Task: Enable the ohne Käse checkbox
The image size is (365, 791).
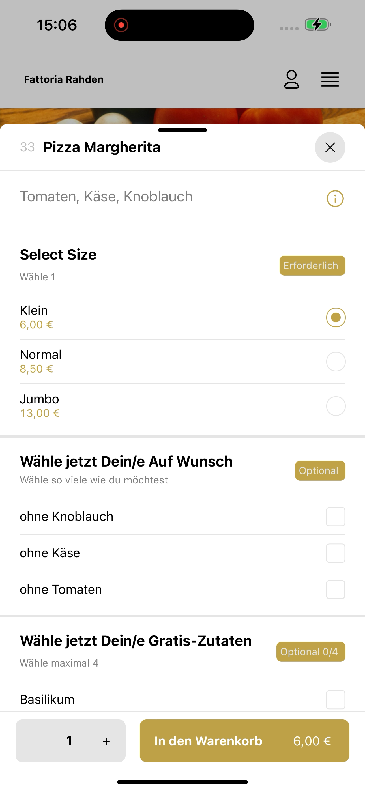Action: tap(336, 553)
